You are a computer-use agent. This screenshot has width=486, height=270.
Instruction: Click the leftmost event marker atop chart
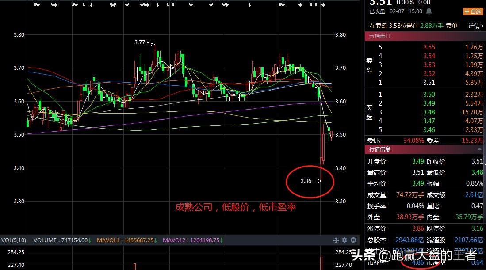pos(37,5)
